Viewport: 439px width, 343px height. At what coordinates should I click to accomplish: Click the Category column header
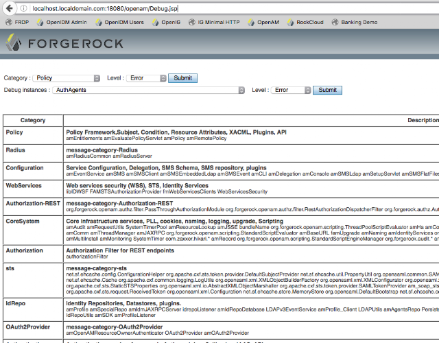(x=33, y=120)
